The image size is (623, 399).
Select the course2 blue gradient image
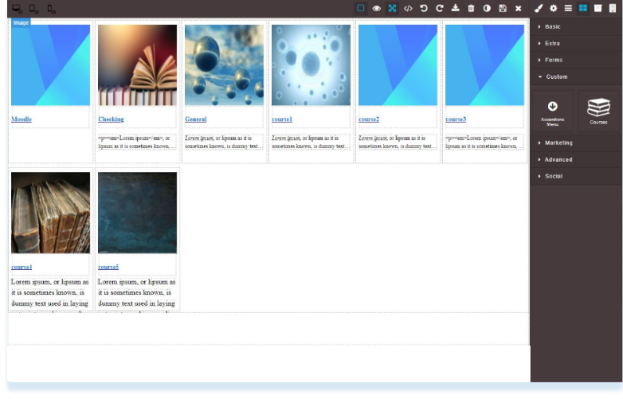tap(398, 65)
